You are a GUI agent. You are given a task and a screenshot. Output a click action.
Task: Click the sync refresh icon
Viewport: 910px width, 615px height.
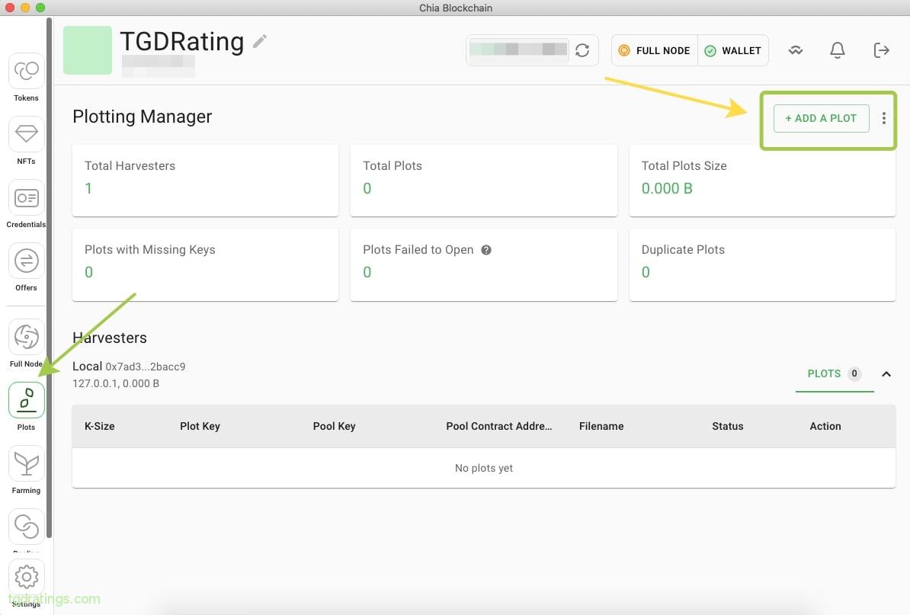(x=582, y=50)
